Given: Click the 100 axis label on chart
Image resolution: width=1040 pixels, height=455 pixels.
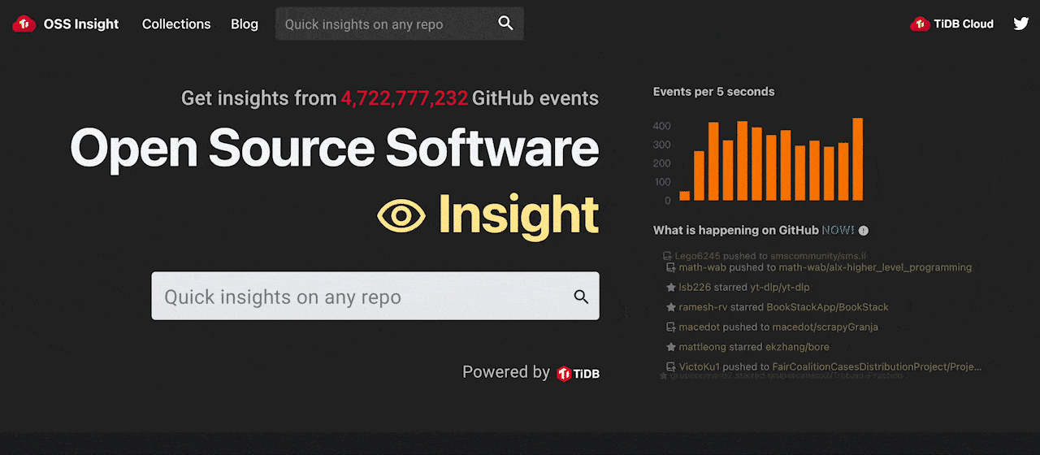Looking at the screenshot, I should 662,183.
